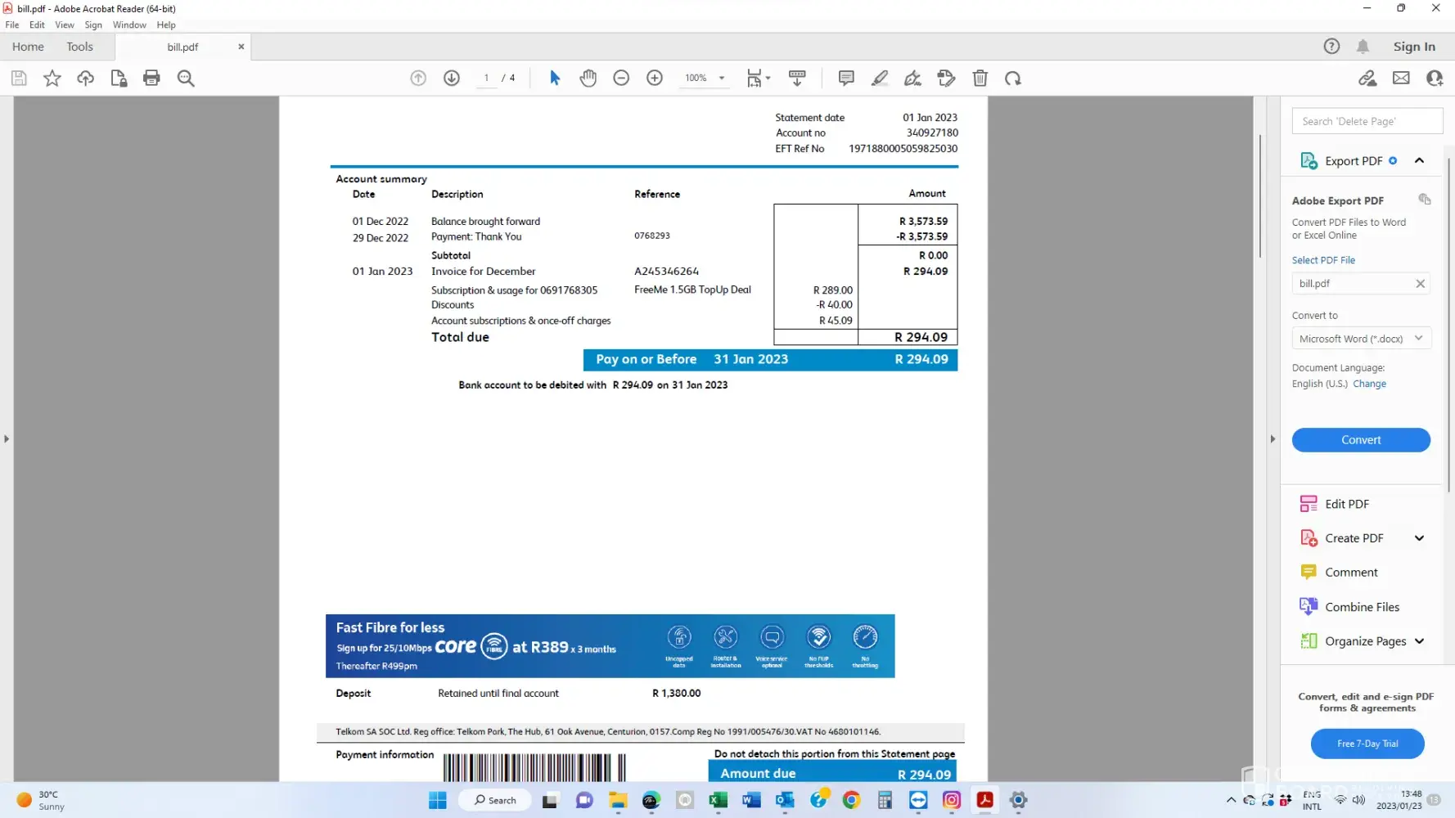The height and width of the screenshot is (818, 1455).
Task: Select the Hand pan tool
Action: click(588, 79)
